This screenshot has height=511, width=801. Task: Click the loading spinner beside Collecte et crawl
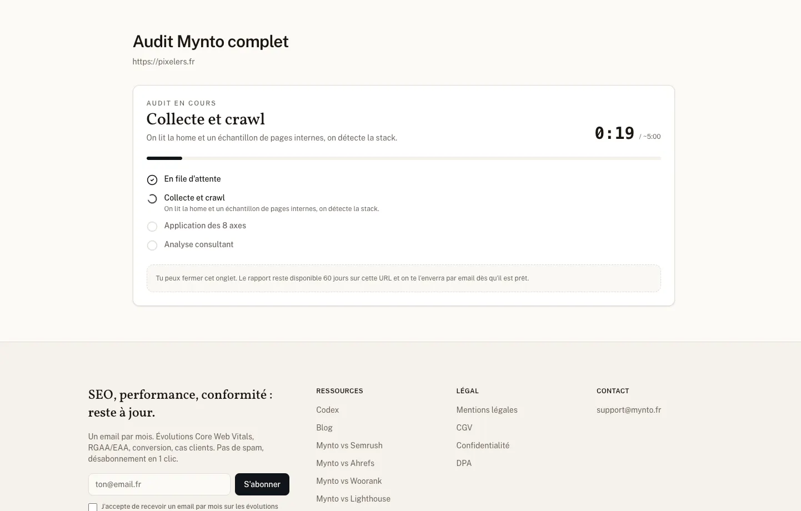[x=152, y=199]
